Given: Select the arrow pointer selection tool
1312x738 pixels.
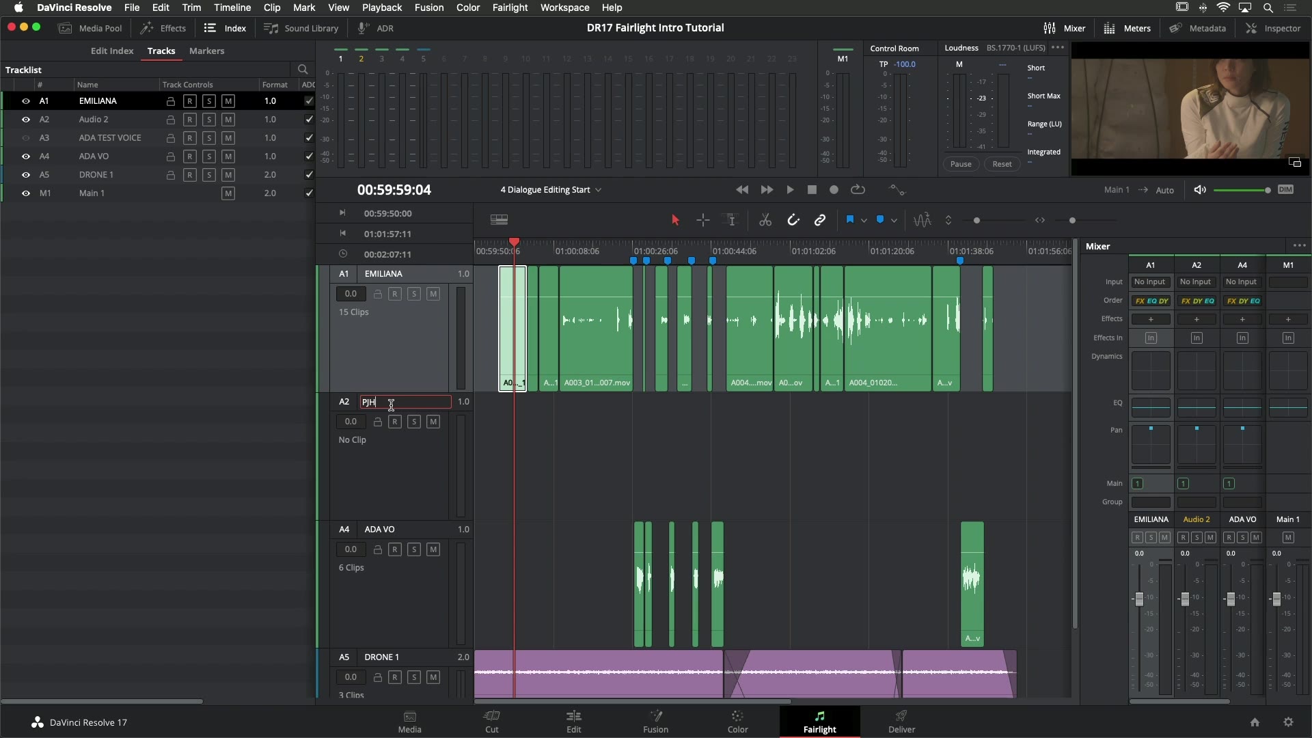Looking at the screenshot, I should 675,220.
